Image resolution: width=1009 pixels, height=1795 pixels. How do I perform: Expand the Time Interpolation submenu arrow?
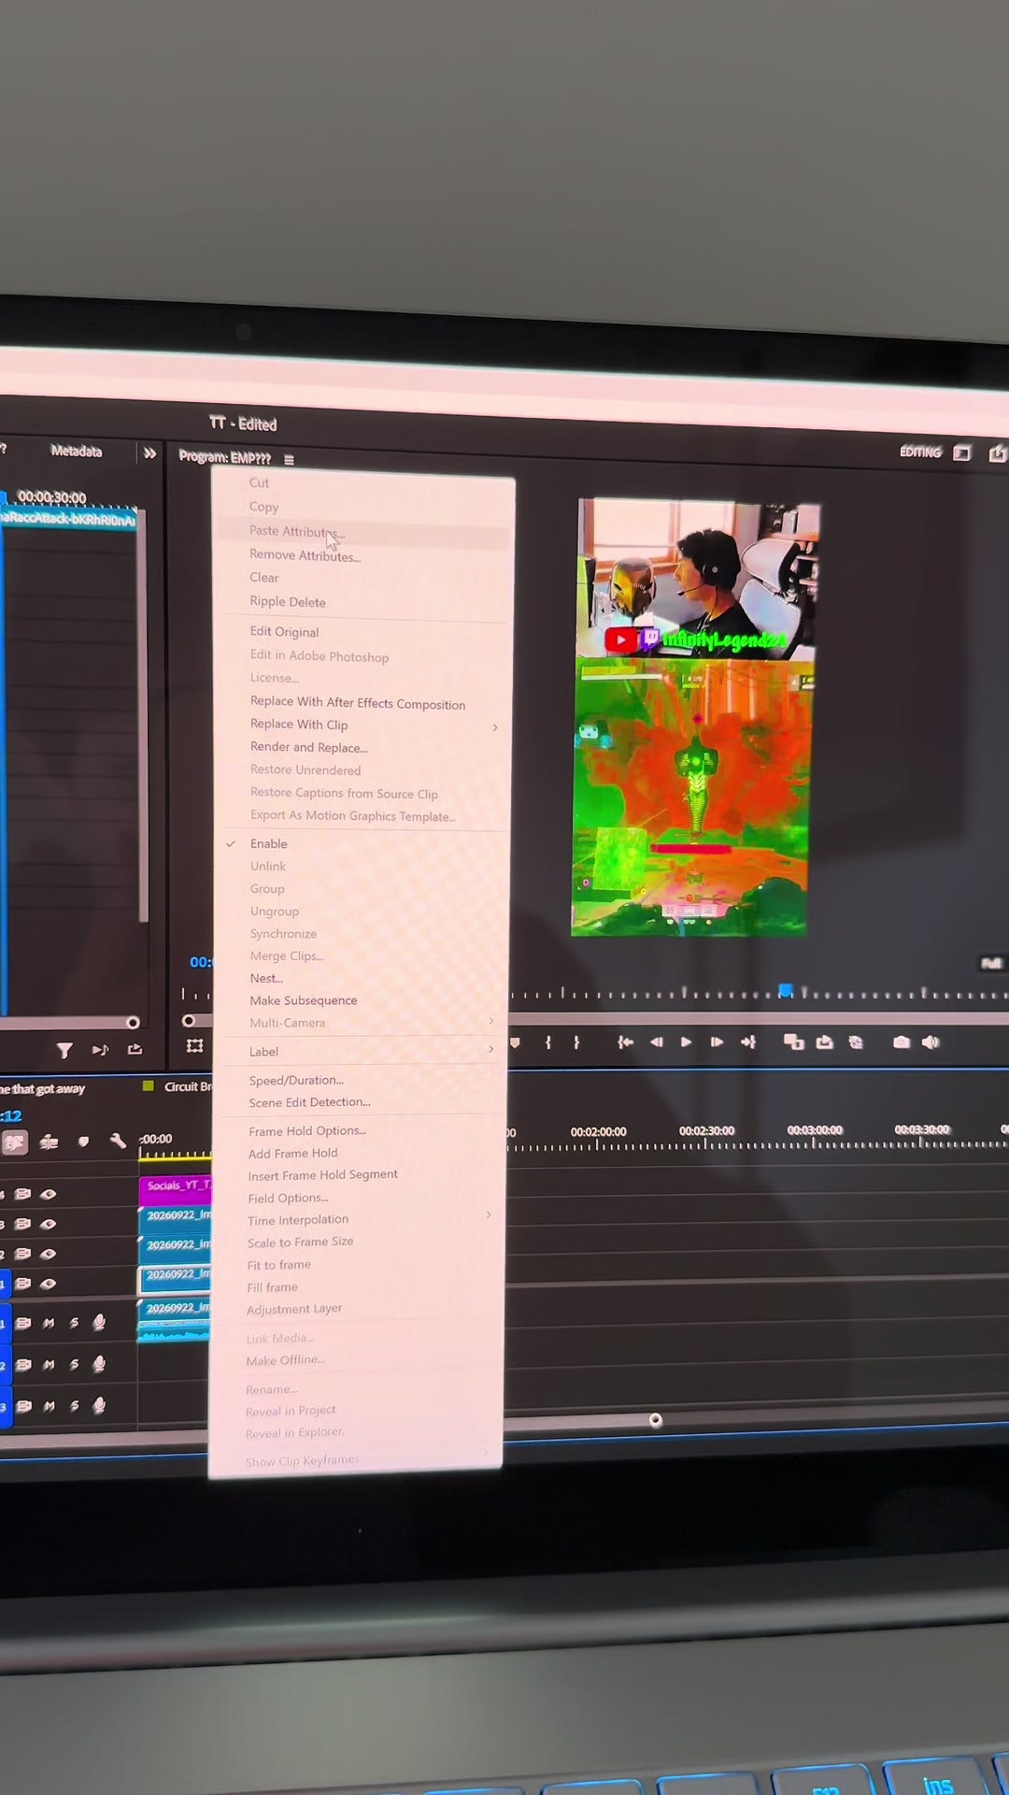pos(489,1214)
